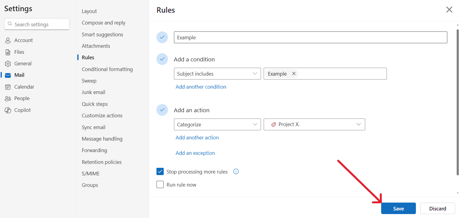Select the Mail envelope icon
The image size is (460, 218).
pos(8,75)
